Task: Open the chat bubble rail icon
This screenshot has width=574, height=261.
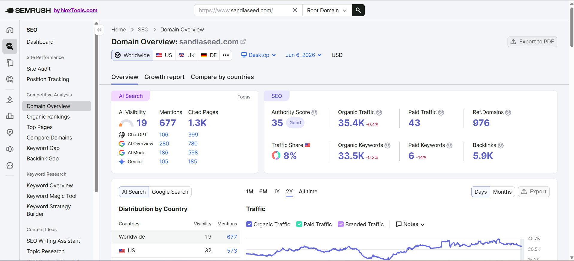Action: point(10,166)
